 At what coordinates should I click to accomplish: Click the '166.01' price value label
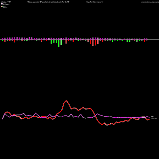click(154, 119)
